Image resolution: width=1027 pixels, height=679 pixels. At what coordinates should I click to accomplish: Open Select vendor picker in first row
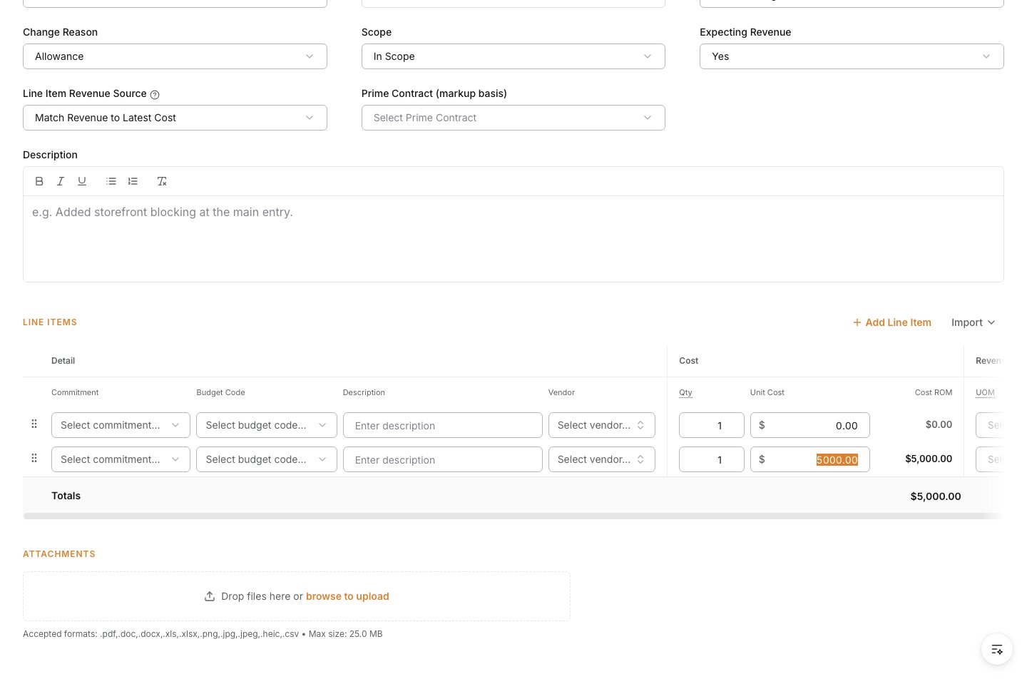pos(602,425)
